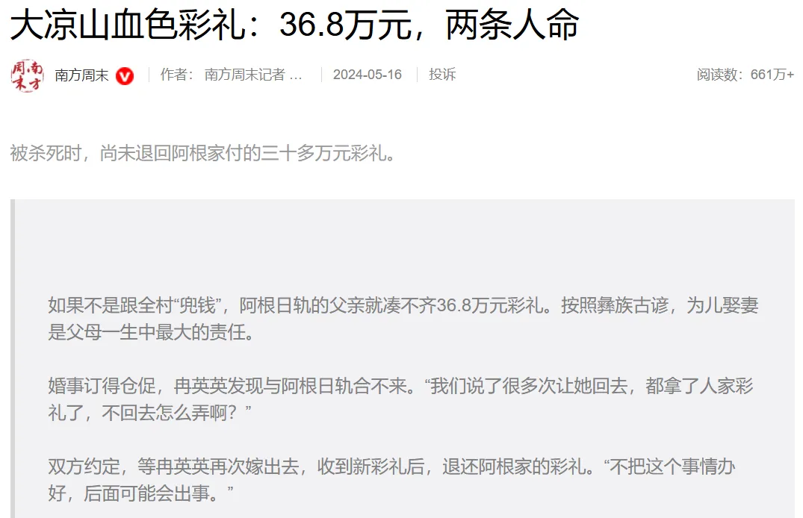The width and height of the screenshot is (803, 518).
Task: Click the grey summary line about 阿根家彩礼
Action: coord(203,153)
